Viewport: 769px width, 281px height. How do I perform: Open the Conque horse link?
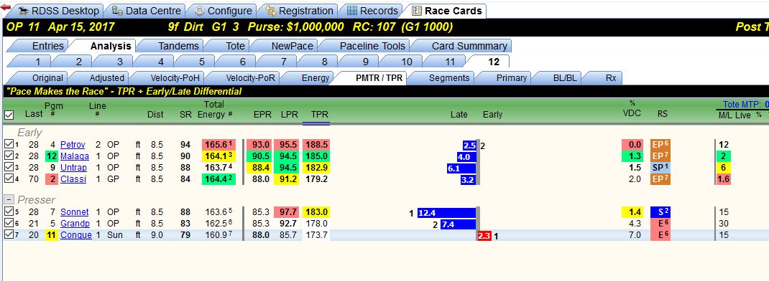[x=76, y=235]
